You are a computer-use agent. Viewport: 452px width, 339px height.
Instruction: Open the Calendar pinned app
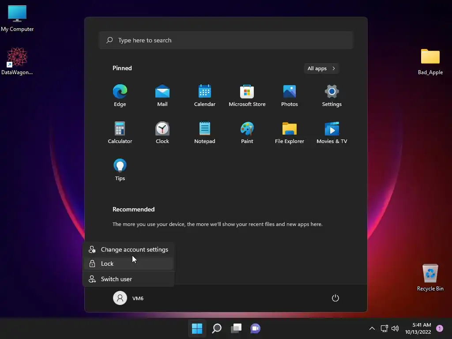click(x=205, y=95)
